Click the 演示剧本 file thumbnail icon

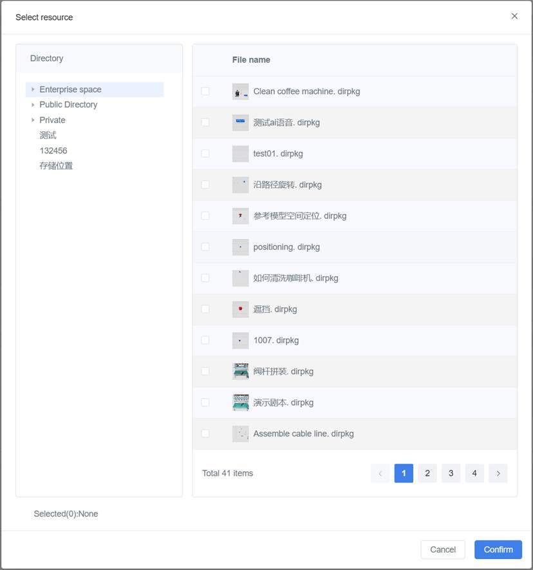pos(240,403)
